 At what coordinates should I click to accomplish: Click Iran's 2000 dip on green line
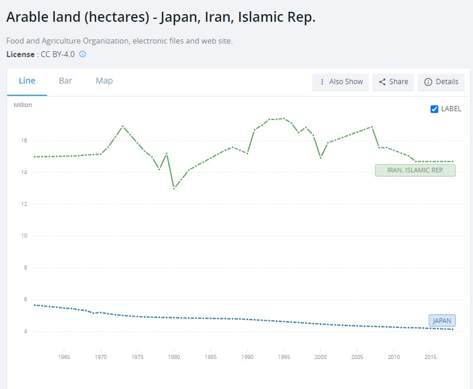[x=320, y=158]
